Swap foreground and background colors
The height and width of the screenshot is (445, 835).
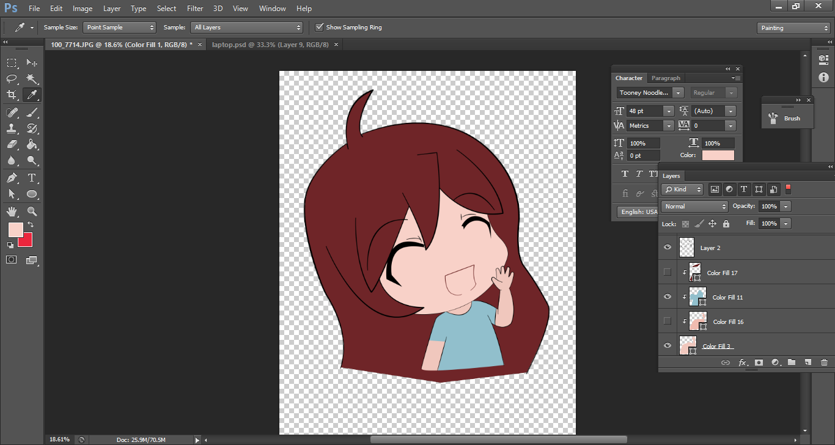tap(31, 226)
